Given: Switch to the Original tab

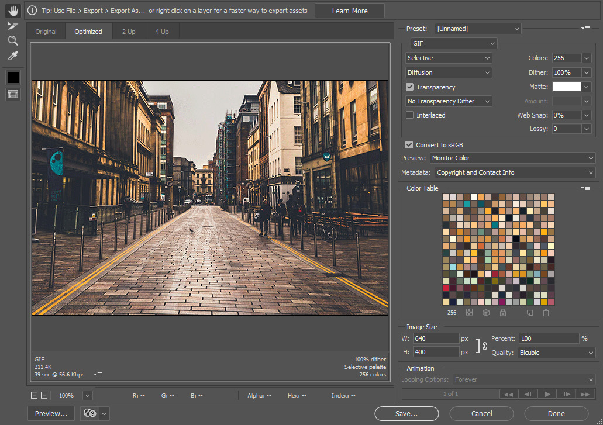Looking at the screenshot, I should tap(46, 32).
